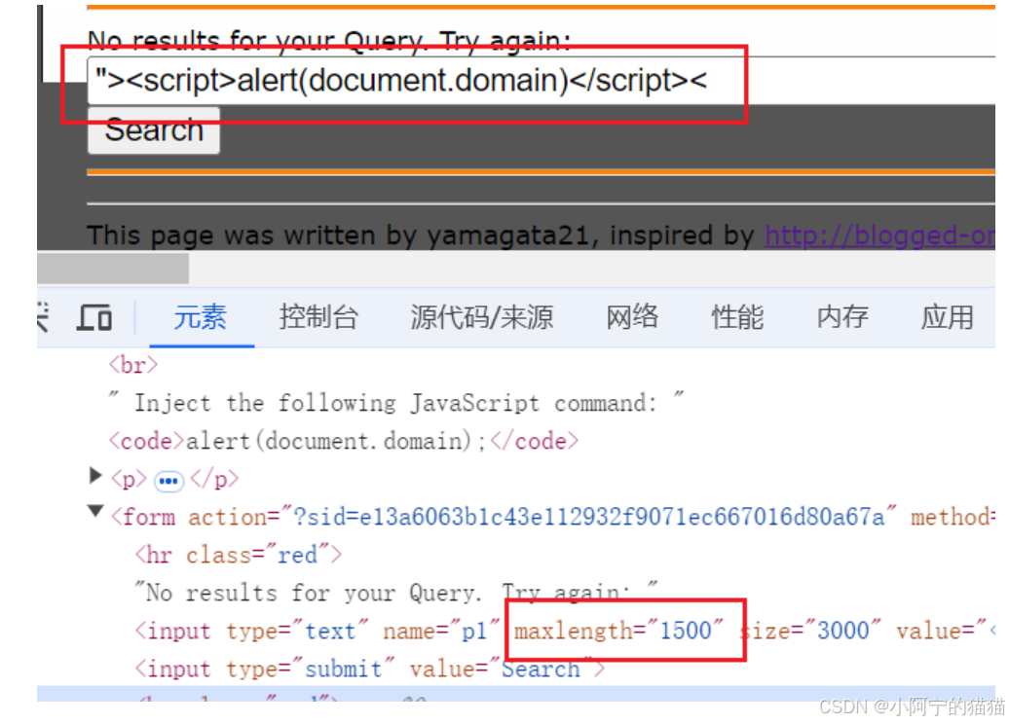Select the "Inject the following JavaScript command" text node

click(395, 403)
